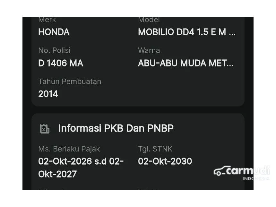Select STNK date 02-Okt-2030

165,161
